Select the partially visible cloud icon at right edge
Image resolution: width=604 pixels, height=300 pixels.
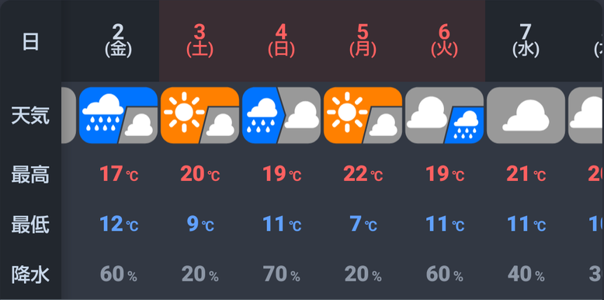coord(586,115)
